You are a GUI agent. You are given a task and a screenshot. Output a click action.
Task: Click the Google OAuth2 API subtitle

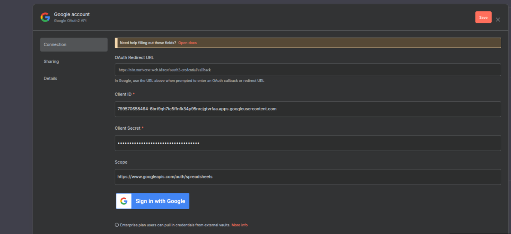click(x=70, y=21)
